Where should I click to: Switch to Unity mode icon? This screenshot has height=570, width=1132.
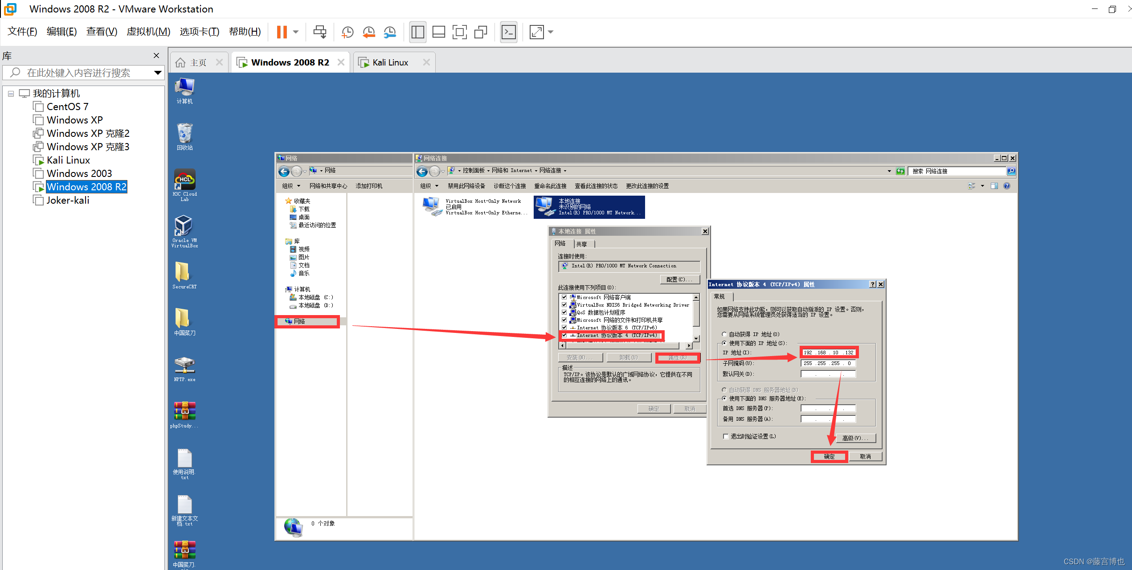[481, 32]
